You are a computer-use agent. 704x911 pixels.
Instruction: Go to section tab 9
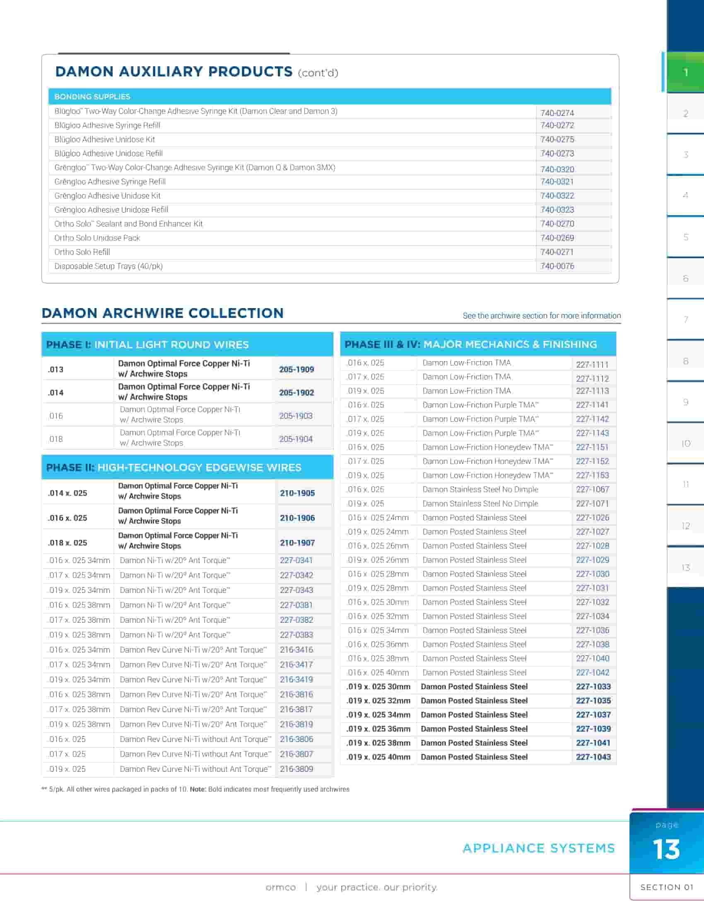(685, 402)
